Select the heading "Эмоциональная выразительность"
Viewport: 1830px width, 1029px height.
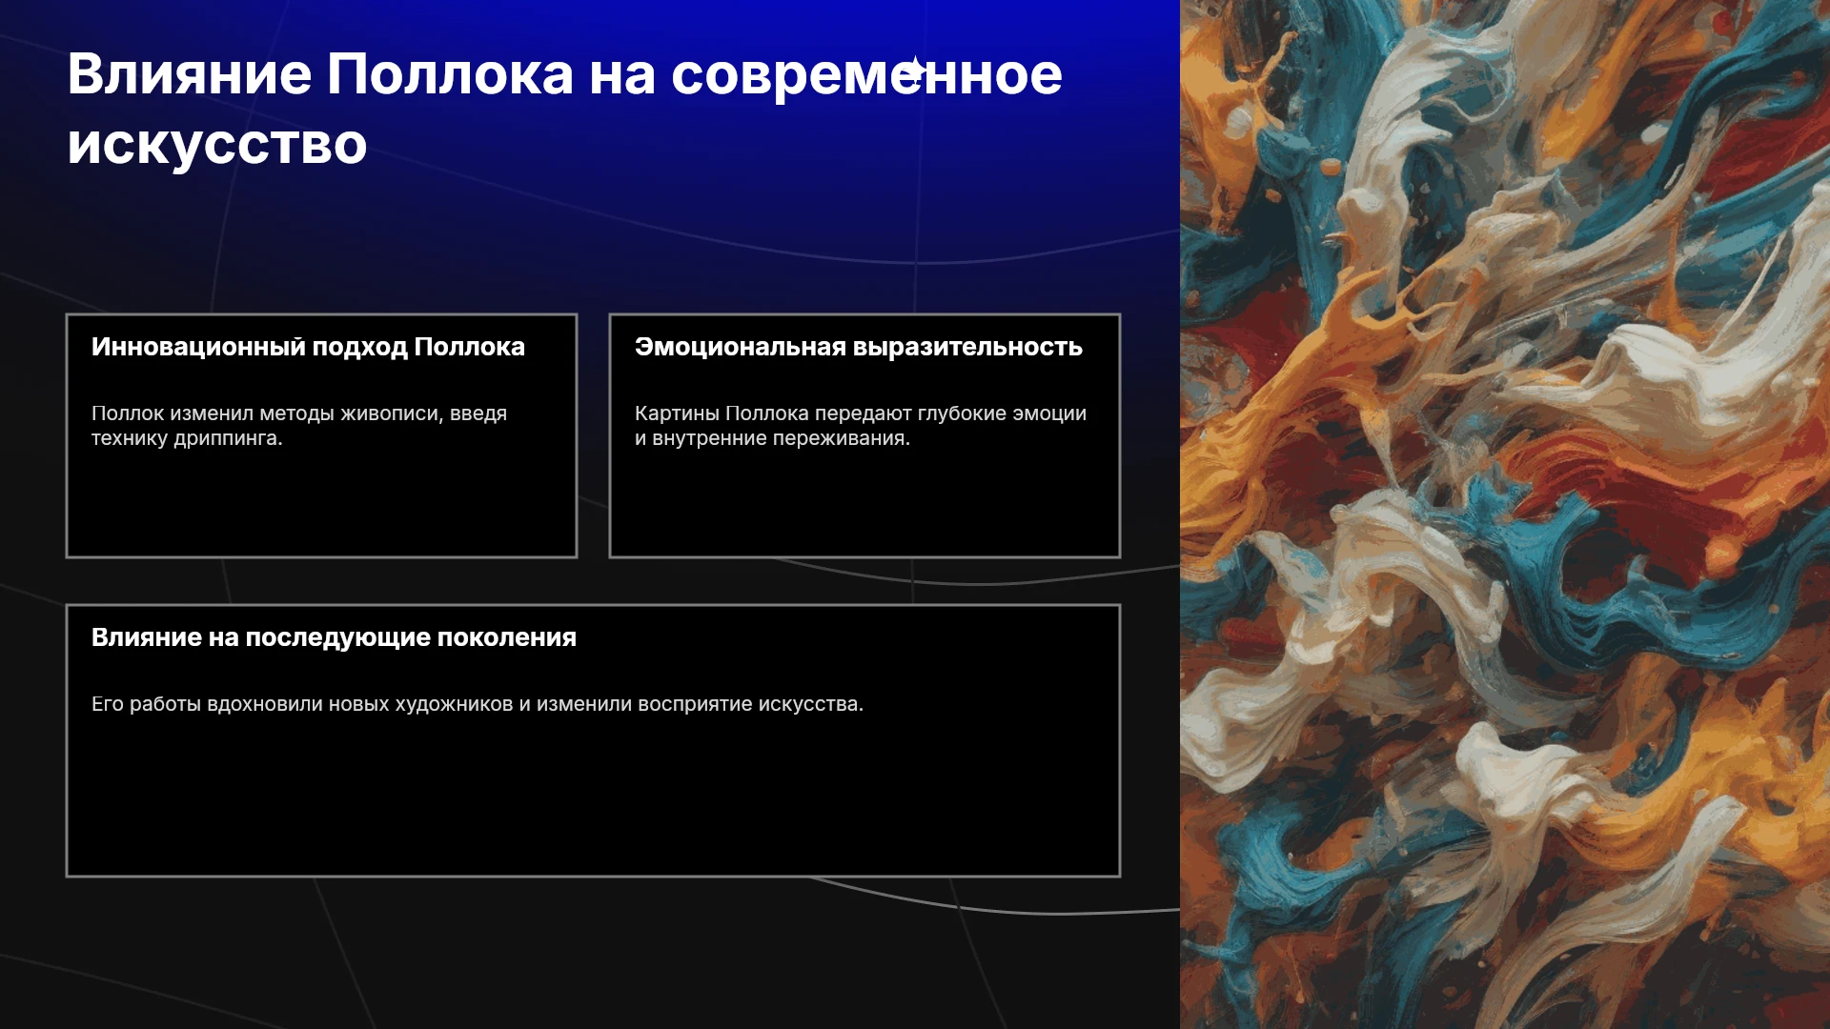(858, 347)
